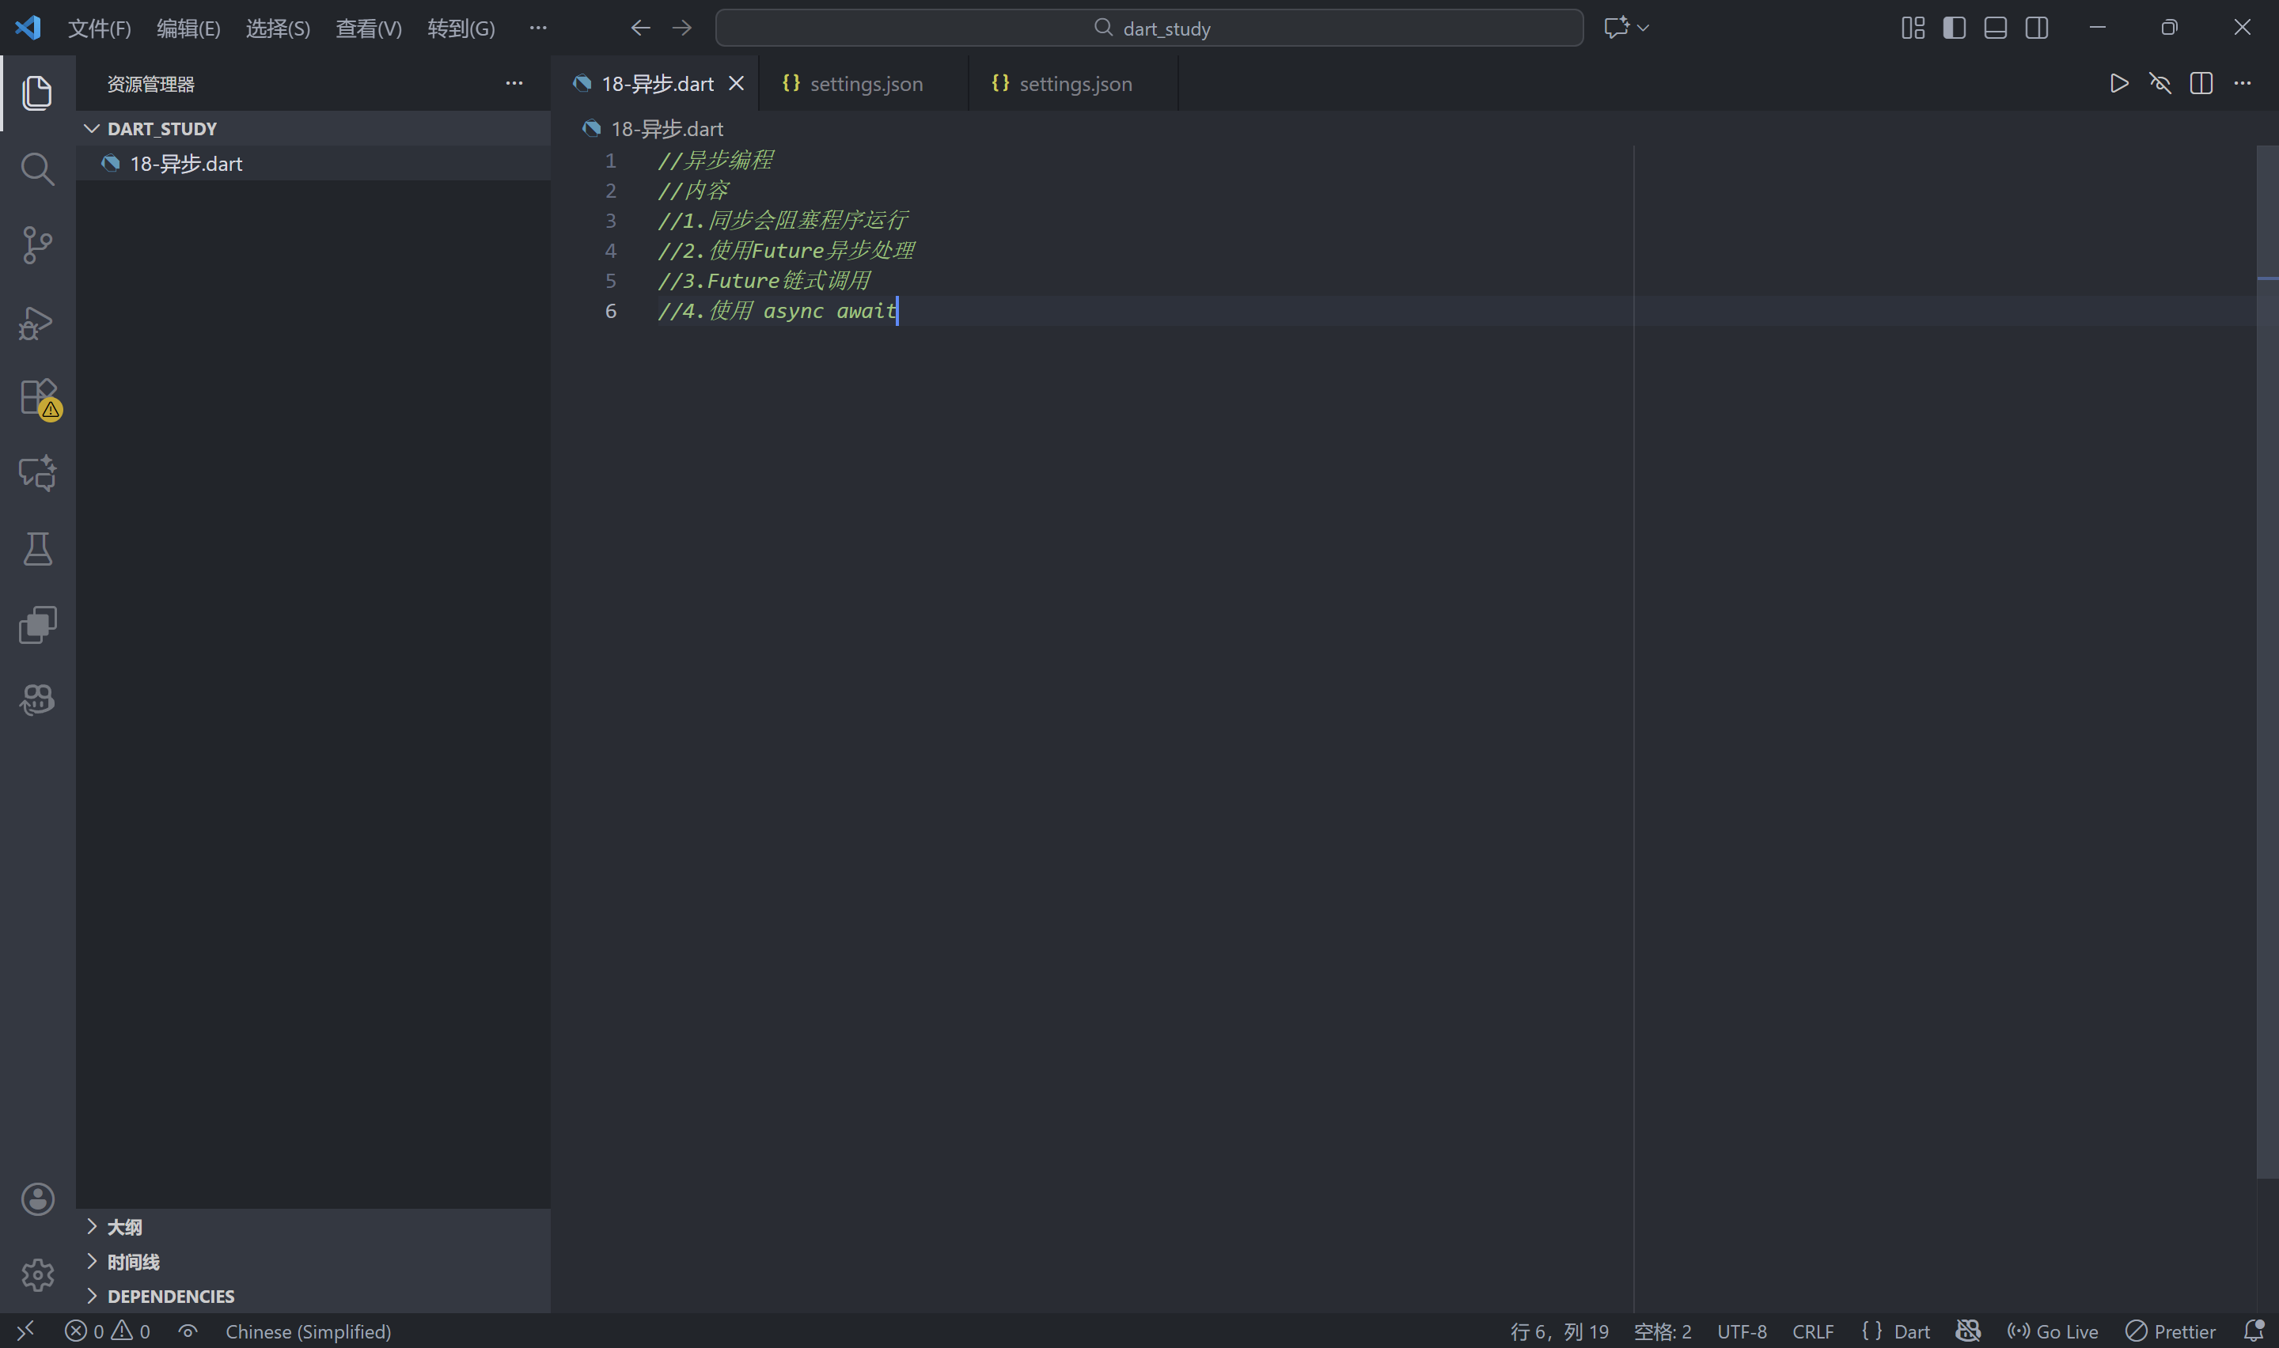Click the dart_study command center search box

coord(1149,28)
